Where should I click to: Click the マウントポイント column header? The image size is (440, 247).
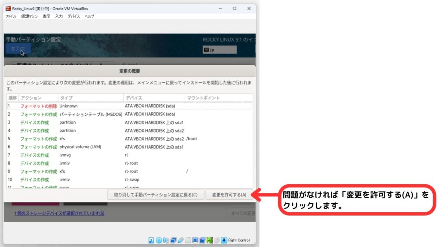click(x=219, y=98)
